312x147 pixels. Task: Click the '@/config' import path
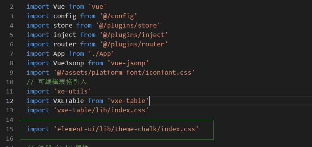[118, 16]
